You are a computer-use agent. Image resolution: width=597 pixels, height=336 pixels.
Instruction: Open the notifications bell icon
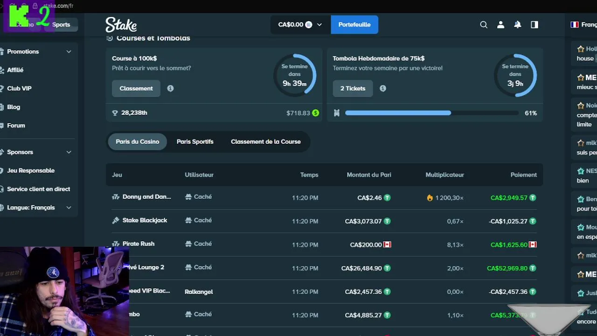(518, 25)
